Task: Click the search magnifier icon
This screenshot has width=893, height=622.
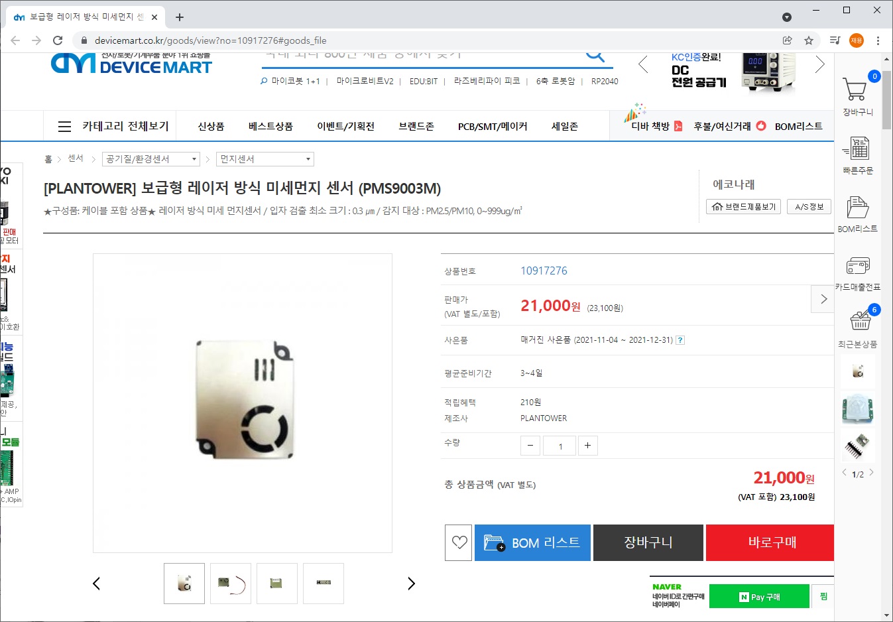Action: 595,57
